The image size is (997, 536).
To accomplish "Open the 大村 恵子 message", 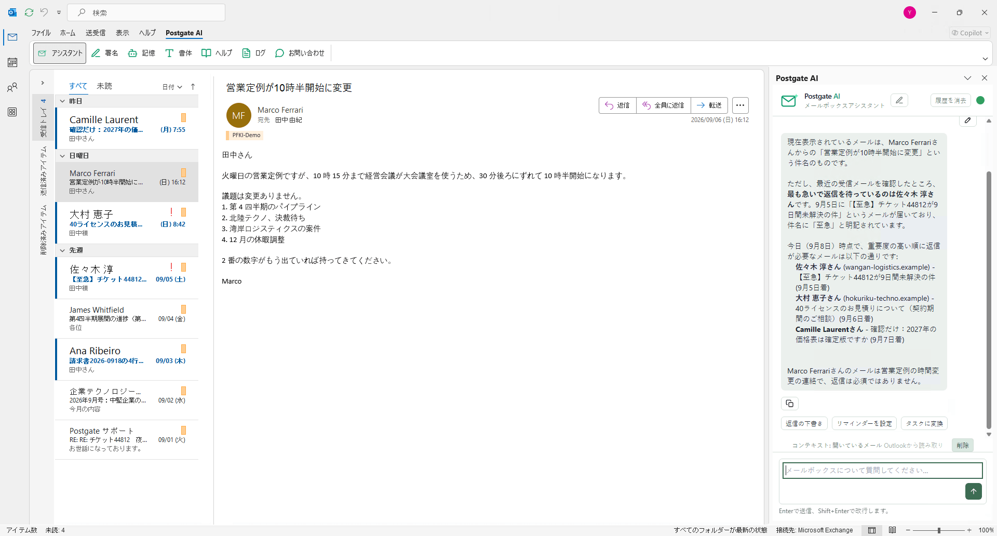I will (127, 223).
